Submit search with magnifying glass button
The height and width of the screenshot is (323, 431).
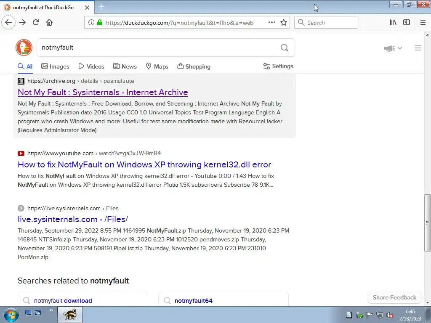pos(285,48)
